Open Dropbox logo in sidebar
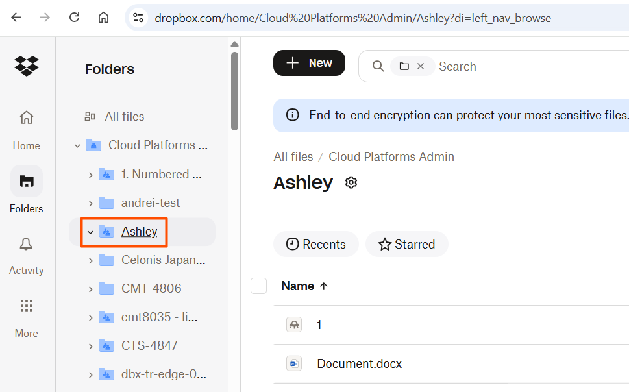629x392 pixels. click(x=27, y=66)
